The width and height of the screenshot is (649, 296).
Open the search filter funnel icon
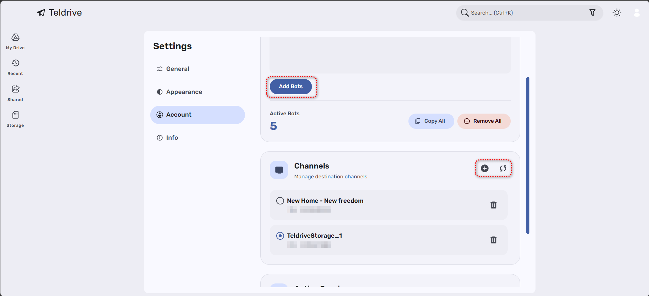(x=592, y=13)
